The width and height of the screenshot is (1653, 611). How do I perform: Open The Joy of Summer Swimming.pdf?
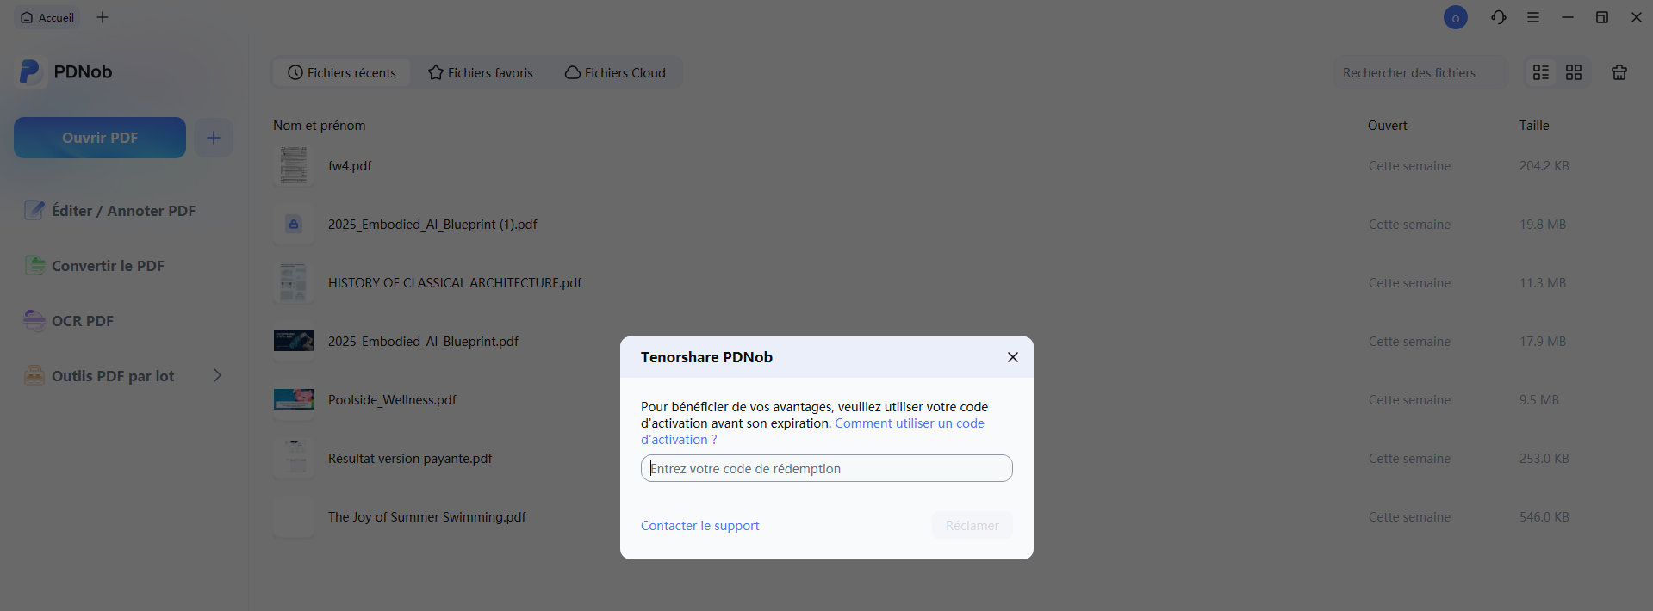pos(427,517)
